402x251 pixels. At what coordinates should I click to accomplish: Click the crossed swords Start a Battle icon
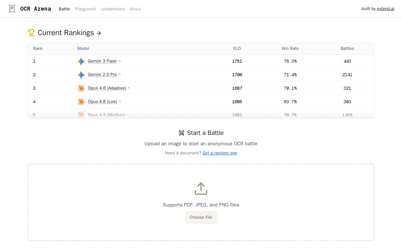(182, 133)
